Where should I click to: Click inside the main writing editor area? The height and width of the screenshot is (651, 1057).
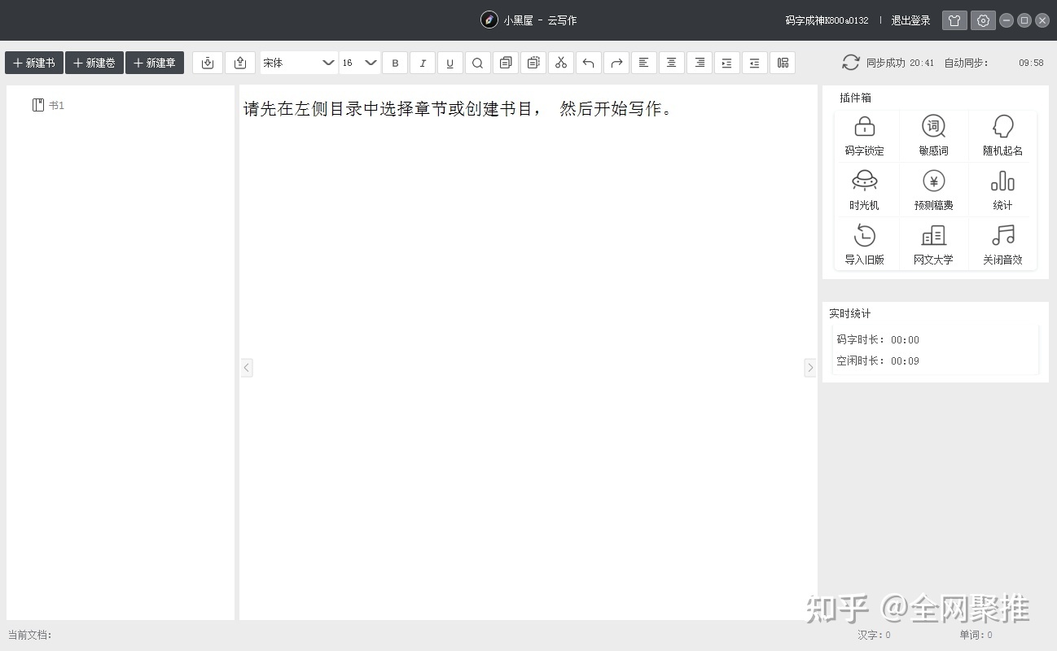coord(528,352)
